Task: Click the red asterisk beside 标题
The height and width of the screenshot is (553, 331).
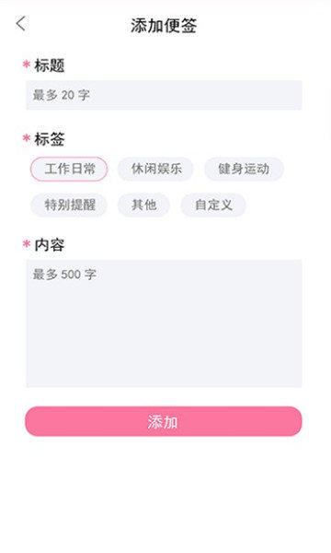Action: click(x=27, y=65)
